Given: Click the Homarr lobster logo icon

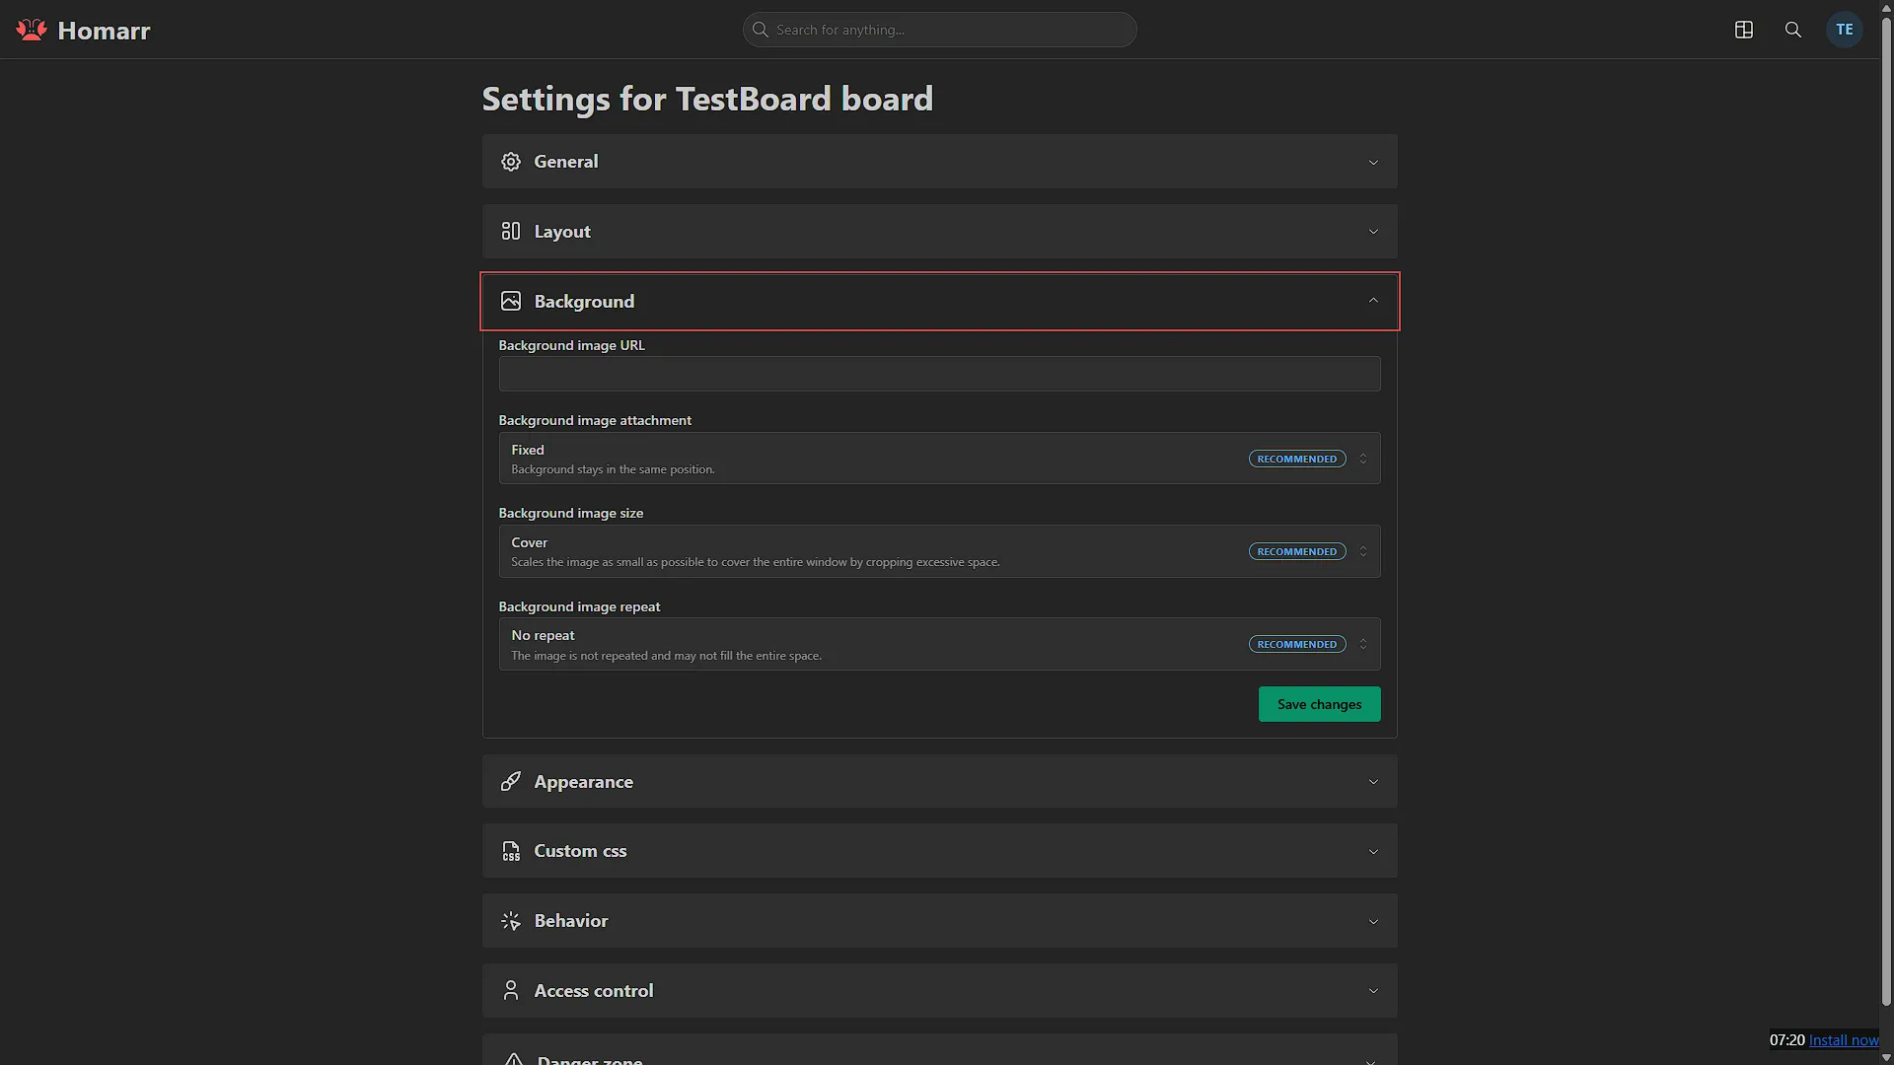Looking at the screenshot, I should 32,30.
